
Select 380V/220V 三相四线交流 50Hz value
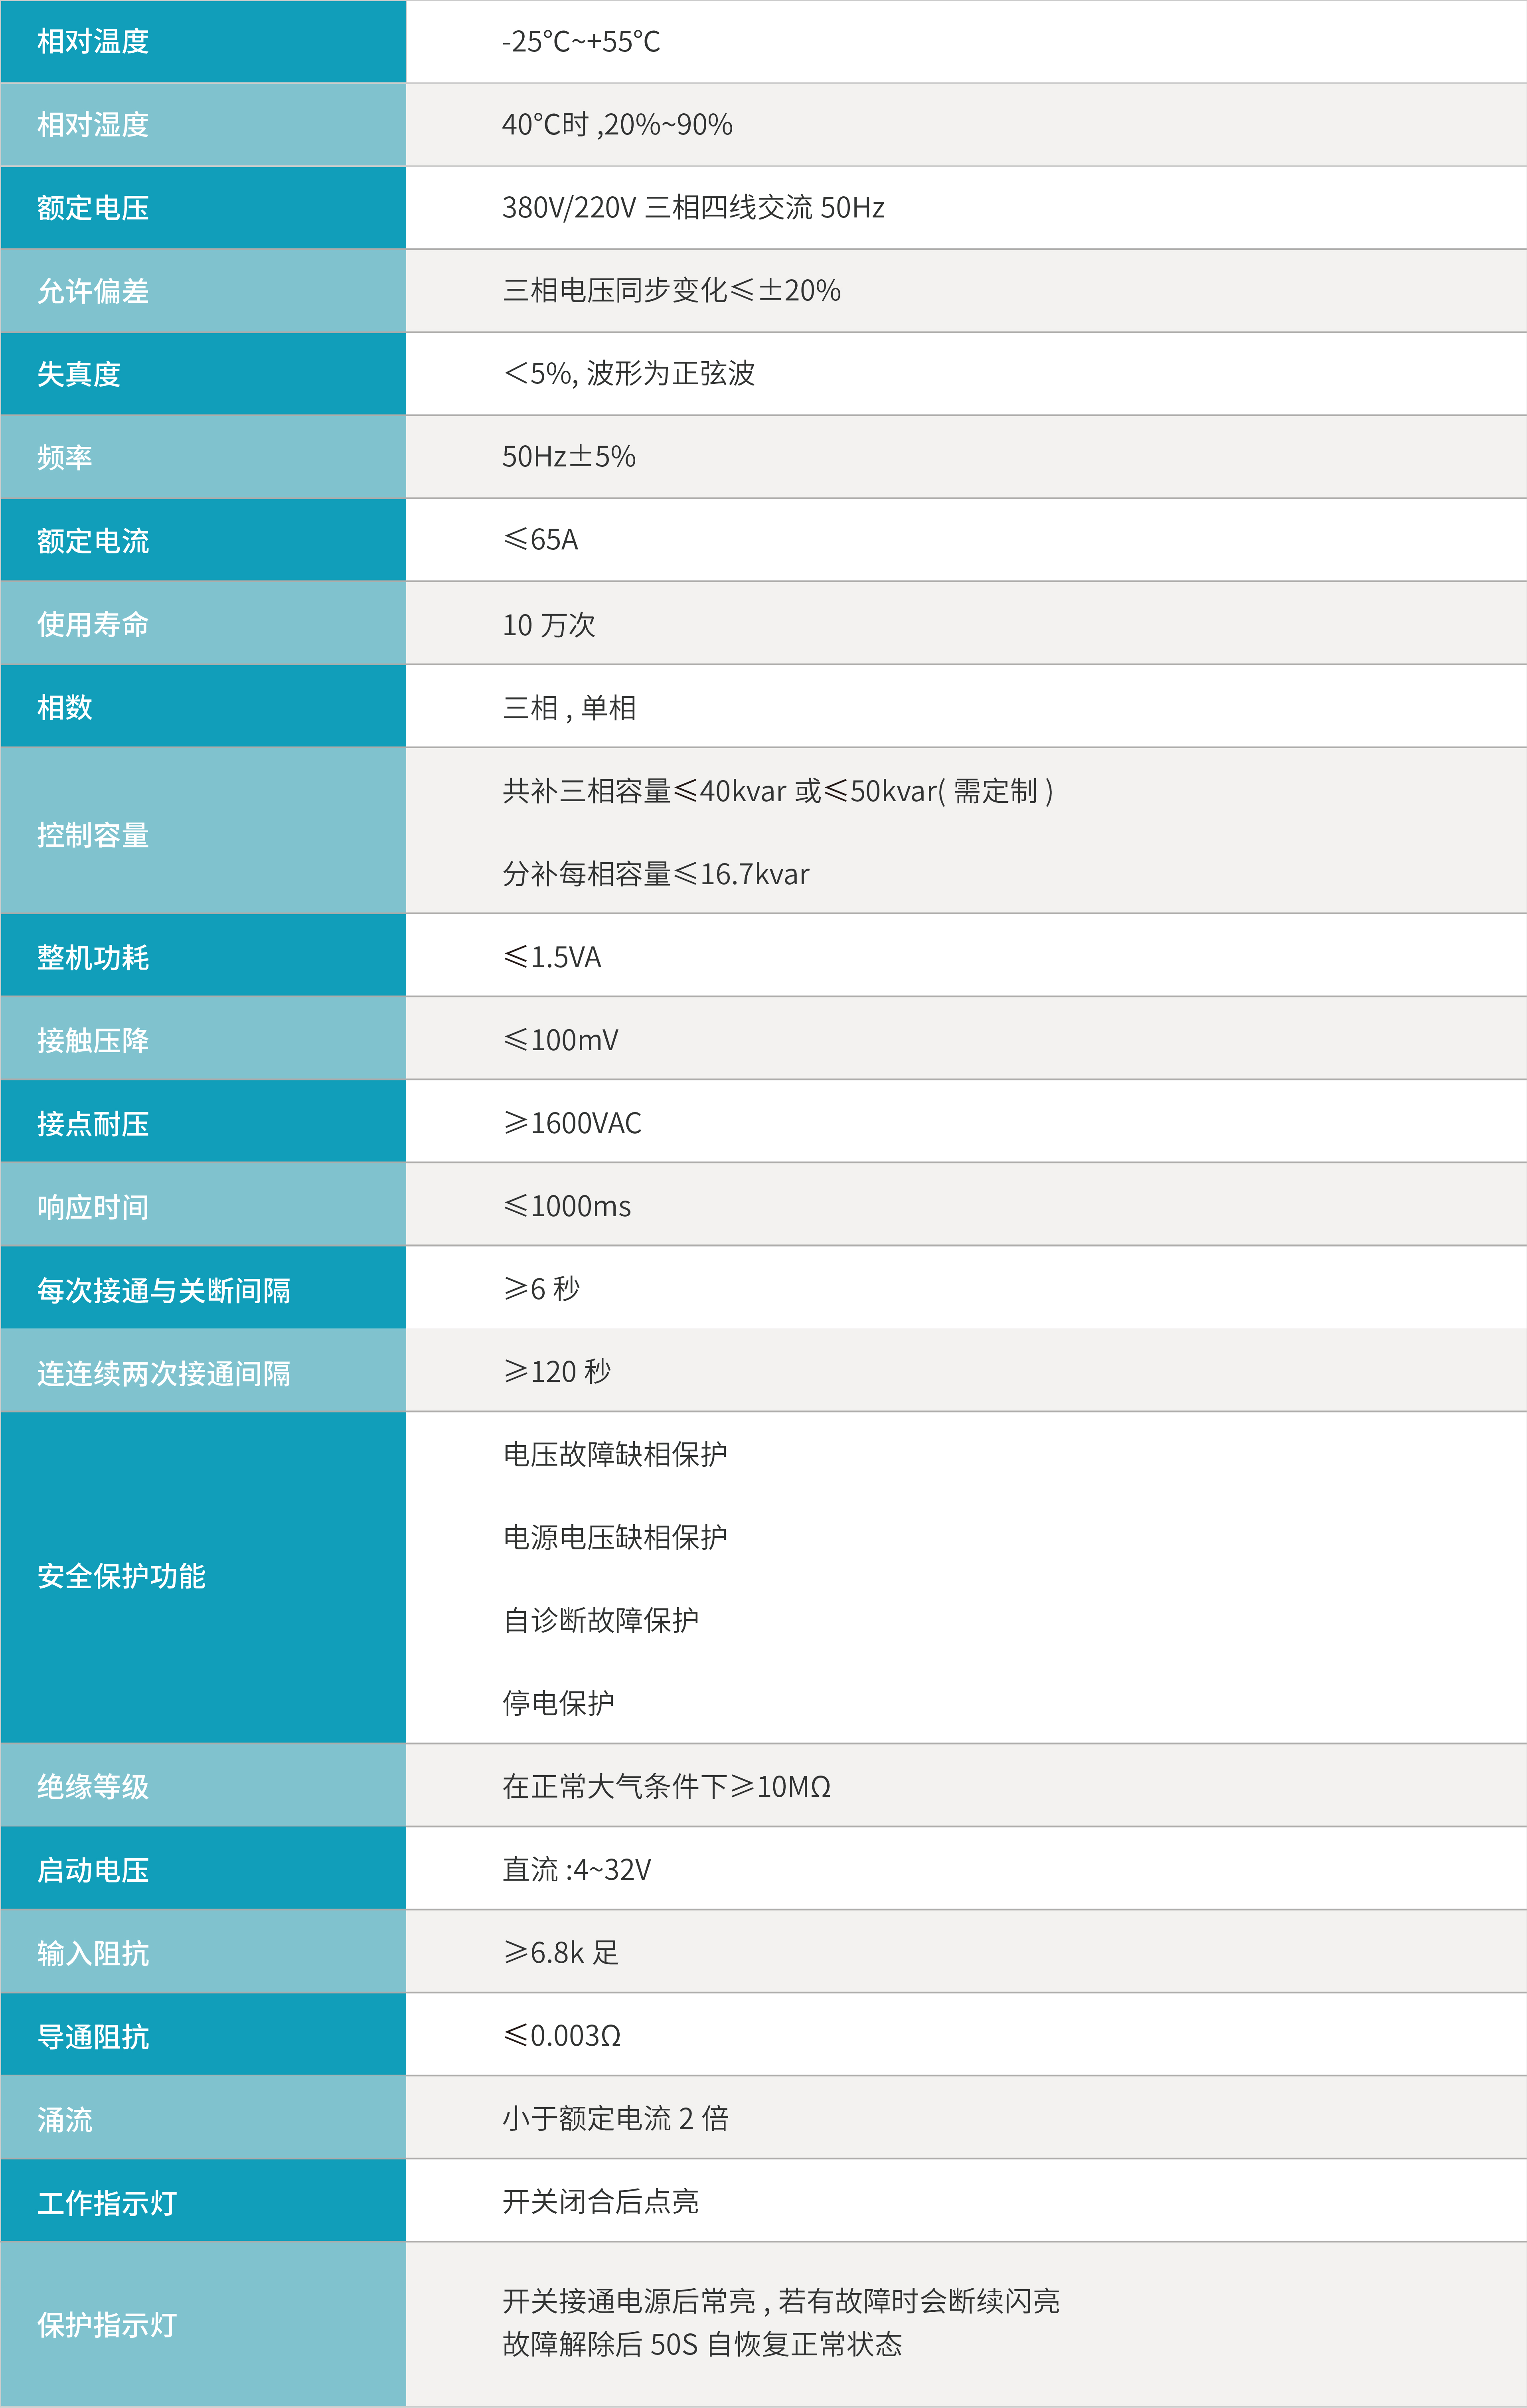click(693, 207)
